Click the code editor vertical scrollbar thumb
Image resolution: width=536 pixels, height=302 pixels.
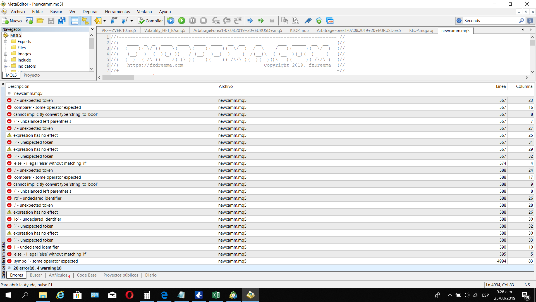[x=532, y=43]
